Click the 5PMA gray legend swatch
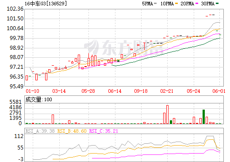 155,3
